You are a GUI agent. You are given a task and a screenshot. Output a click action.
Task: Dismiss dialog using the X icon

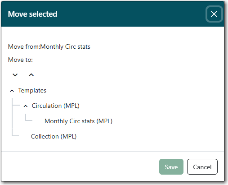214,14
